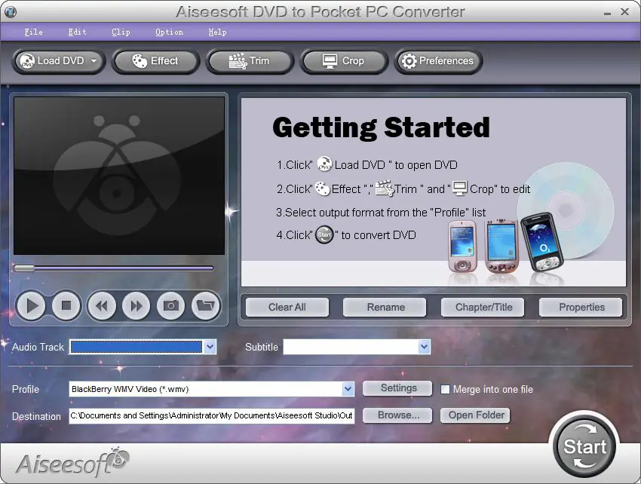Click the Trim icon in Getting Started
The image size is (641, 484).
coord(384,188)
